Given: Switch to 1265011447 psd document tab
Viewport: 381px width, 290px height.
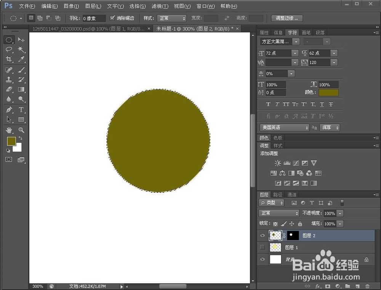Looking at the screenshot, I should pos(89,29).
